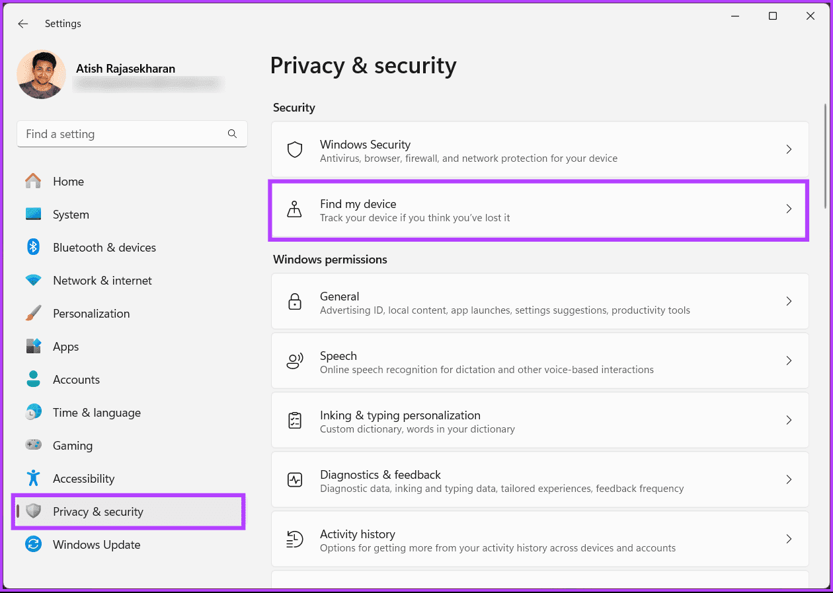
Task: Expand Speech row chevron arrow
Action: coord(789,361)
